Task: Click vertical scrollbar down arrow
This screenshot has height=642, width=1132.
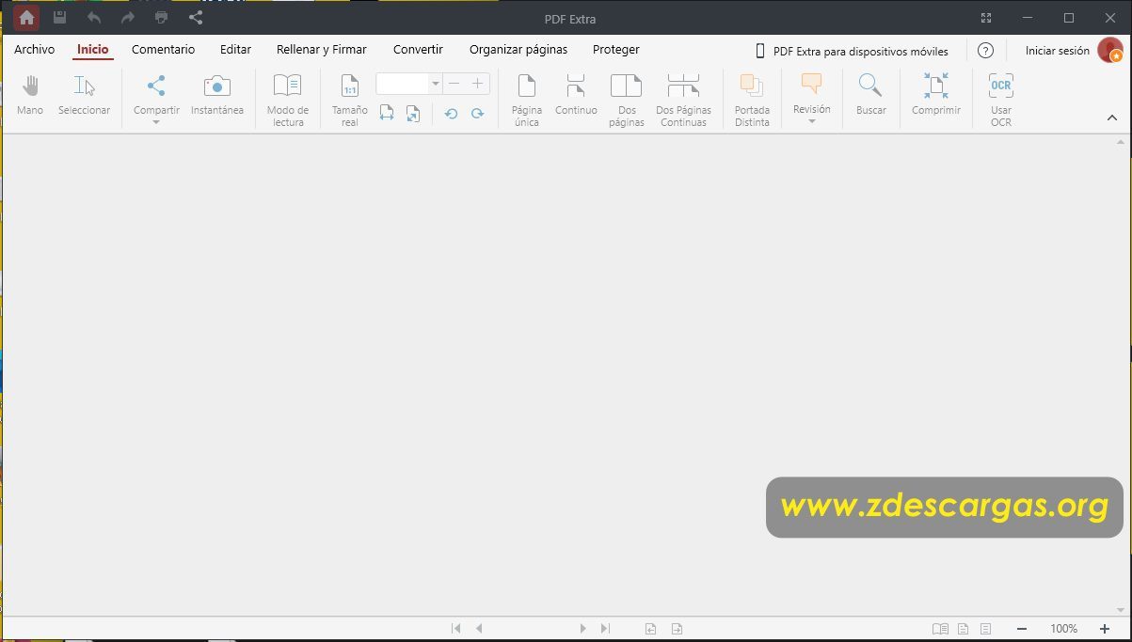Action: point(1121,609)
